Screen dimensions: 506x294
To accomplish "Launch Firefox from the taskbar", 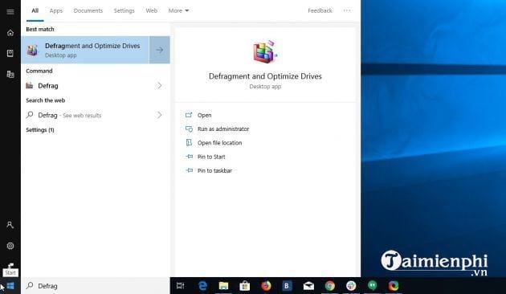I will tap(266, 286).
